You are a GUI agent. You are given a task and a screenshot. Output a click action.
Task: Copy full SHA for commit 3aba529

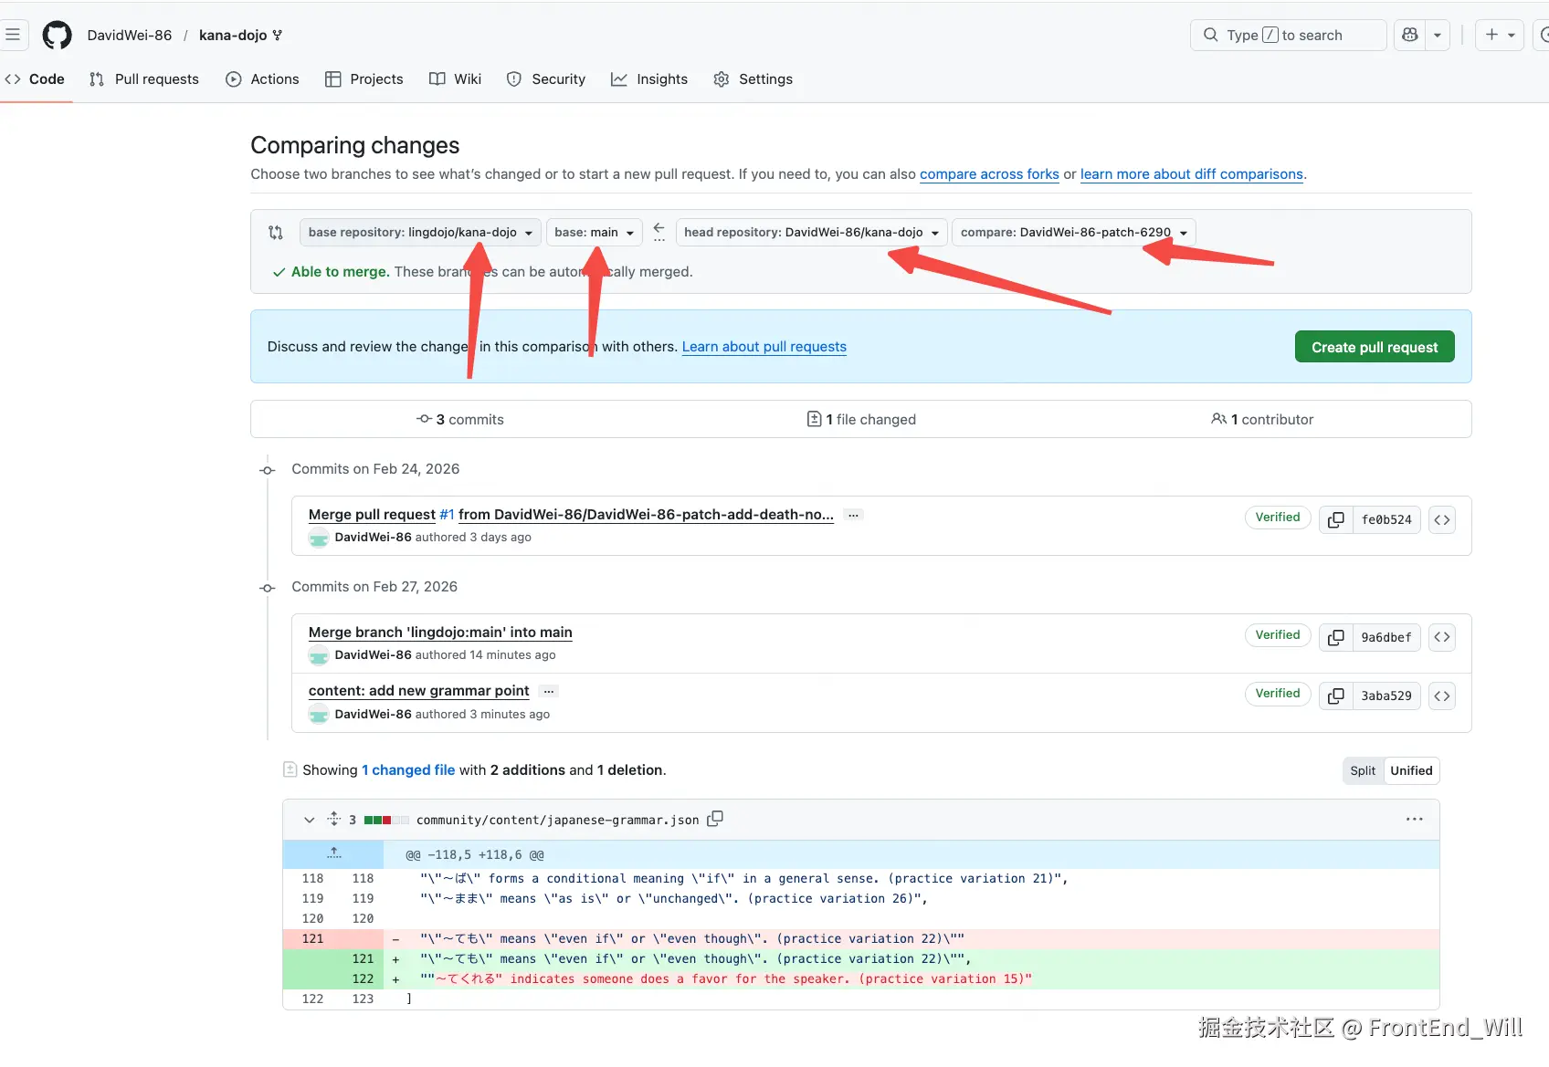[1336, 696]
